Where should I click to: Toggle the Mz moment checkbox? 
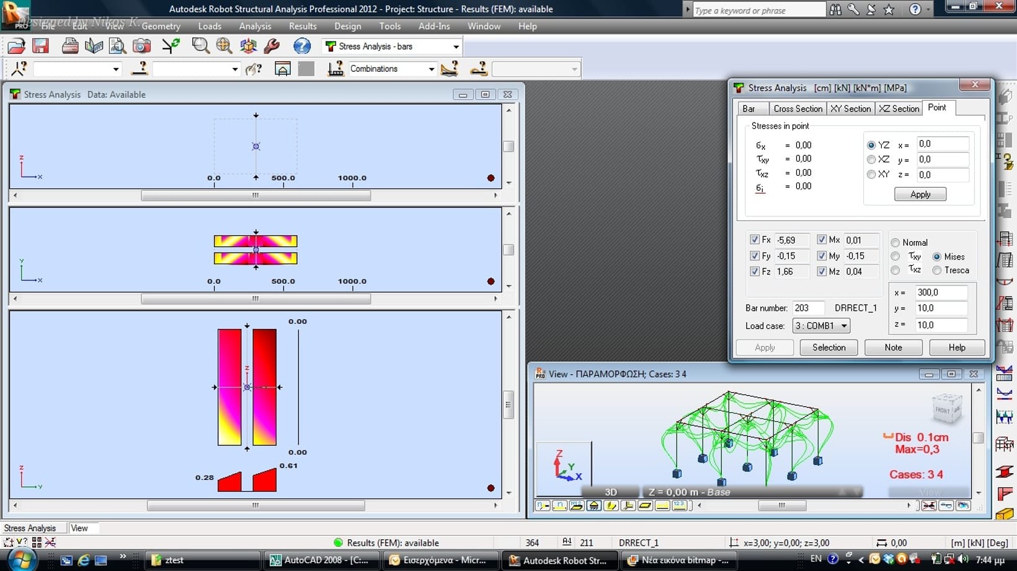(822, 271)
